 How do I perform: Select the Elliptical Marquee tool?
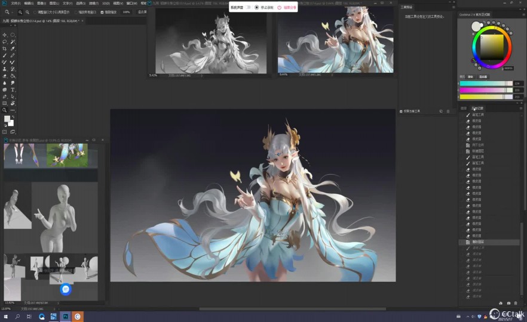point(13,35)
